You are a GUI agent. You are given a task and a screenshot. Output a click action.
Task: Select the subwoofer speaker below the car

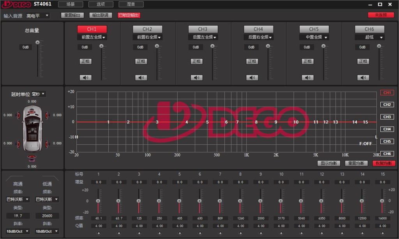(x=32, y=158)
